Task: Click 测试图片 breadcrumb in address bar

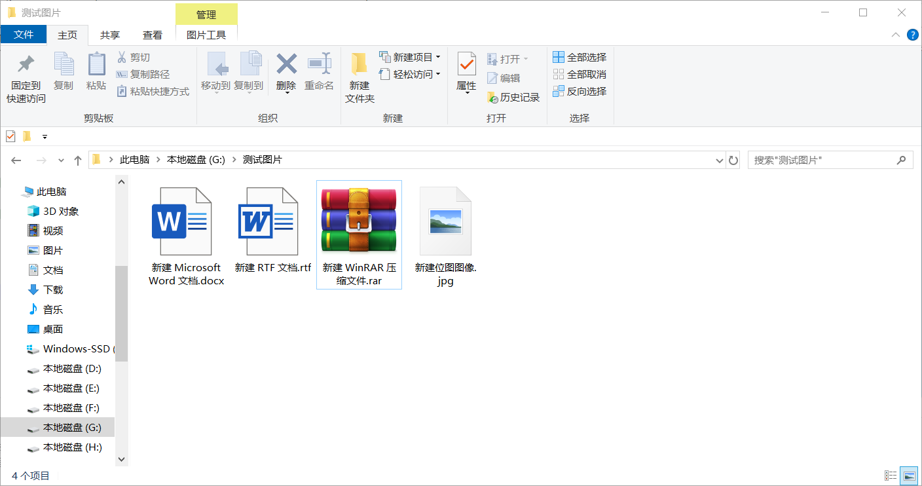Action: tap(263, 160)
